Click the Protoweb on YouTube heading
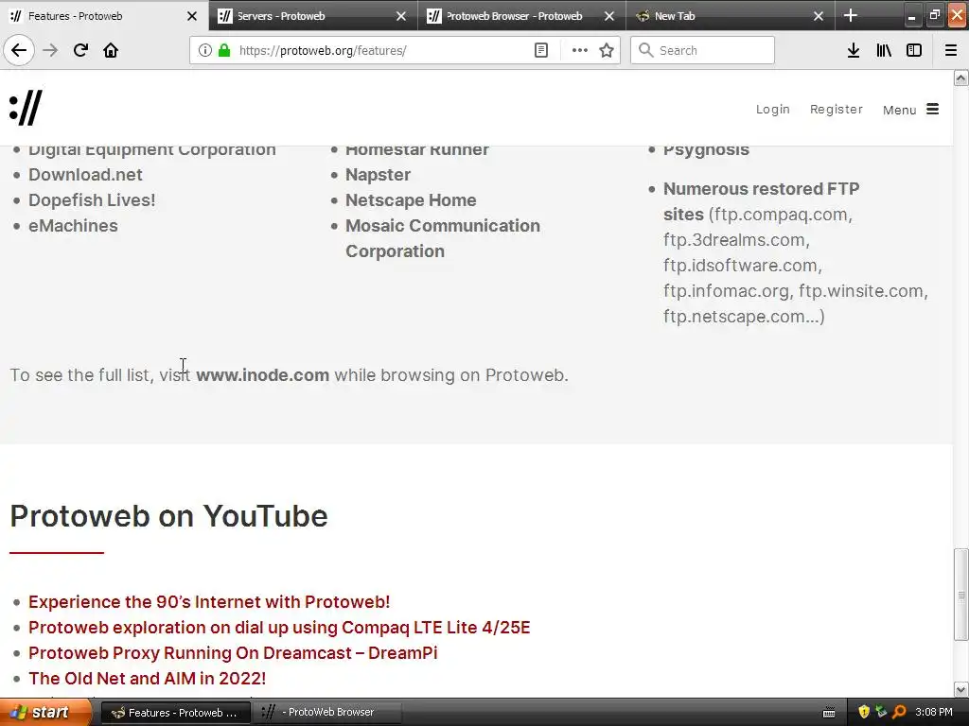The height and width of the screenshot is (726, 969). 168,516
